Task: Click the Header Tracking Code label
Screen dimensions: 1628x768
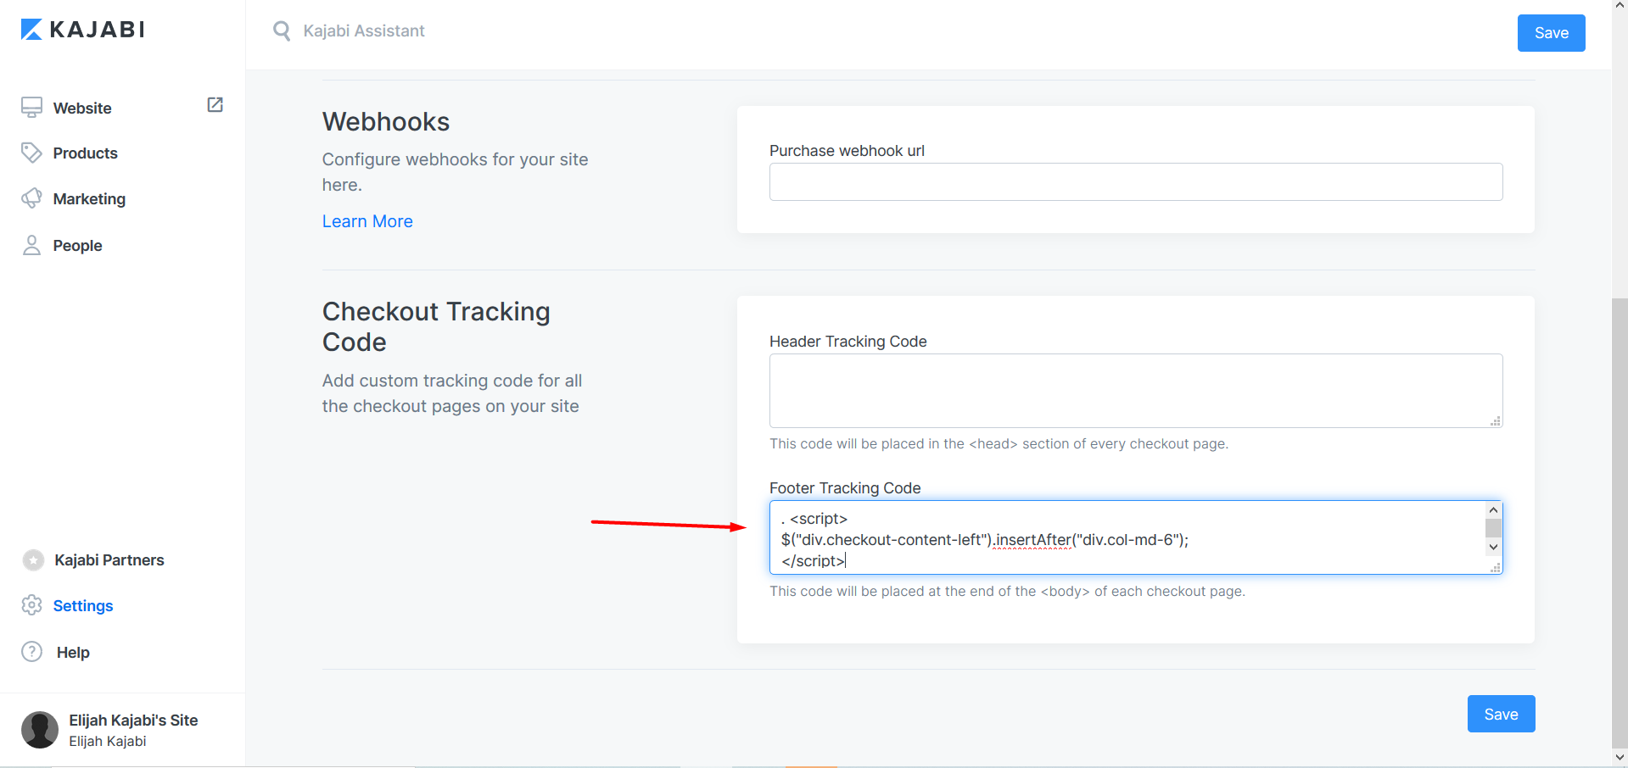Action: (848, 342)
